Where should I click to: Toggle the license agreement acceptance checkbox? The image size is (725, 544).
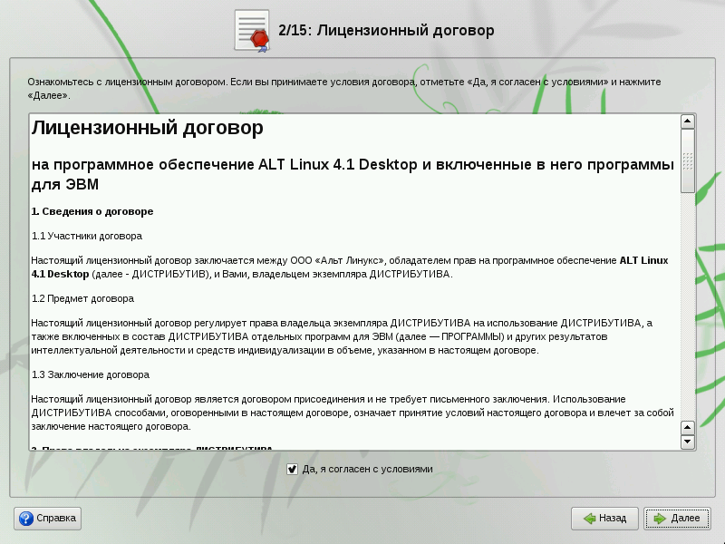click(291, 470)
